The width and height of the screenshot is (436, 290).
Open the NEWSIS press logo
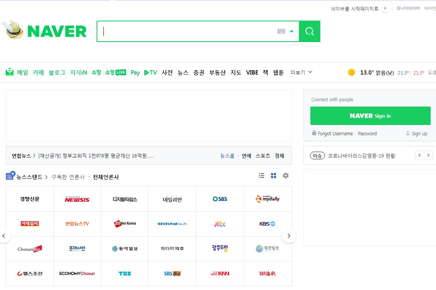[77, 199]
